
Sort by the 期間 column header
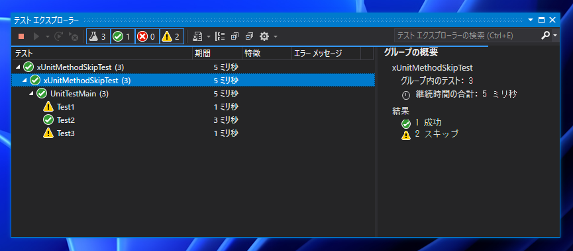pos(217,54)
